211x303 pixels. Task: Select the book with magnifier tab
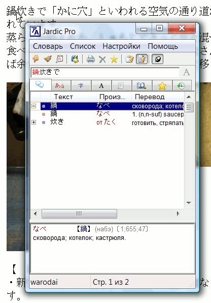click(x=142, y=85)
